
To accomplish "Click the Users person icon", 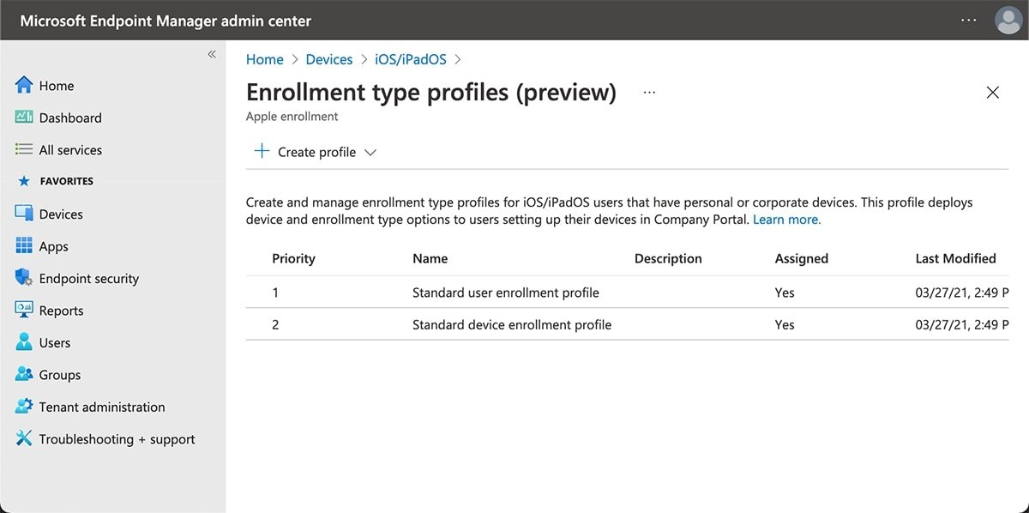I will coord(24,342).
